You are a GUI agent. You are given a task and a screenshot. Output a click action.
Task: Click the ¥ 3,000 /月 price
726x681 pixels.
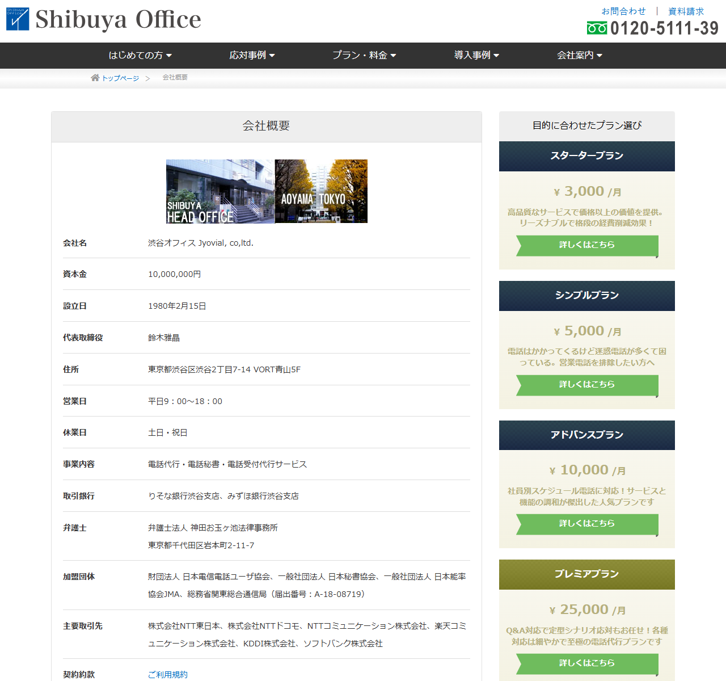point(587,192)
